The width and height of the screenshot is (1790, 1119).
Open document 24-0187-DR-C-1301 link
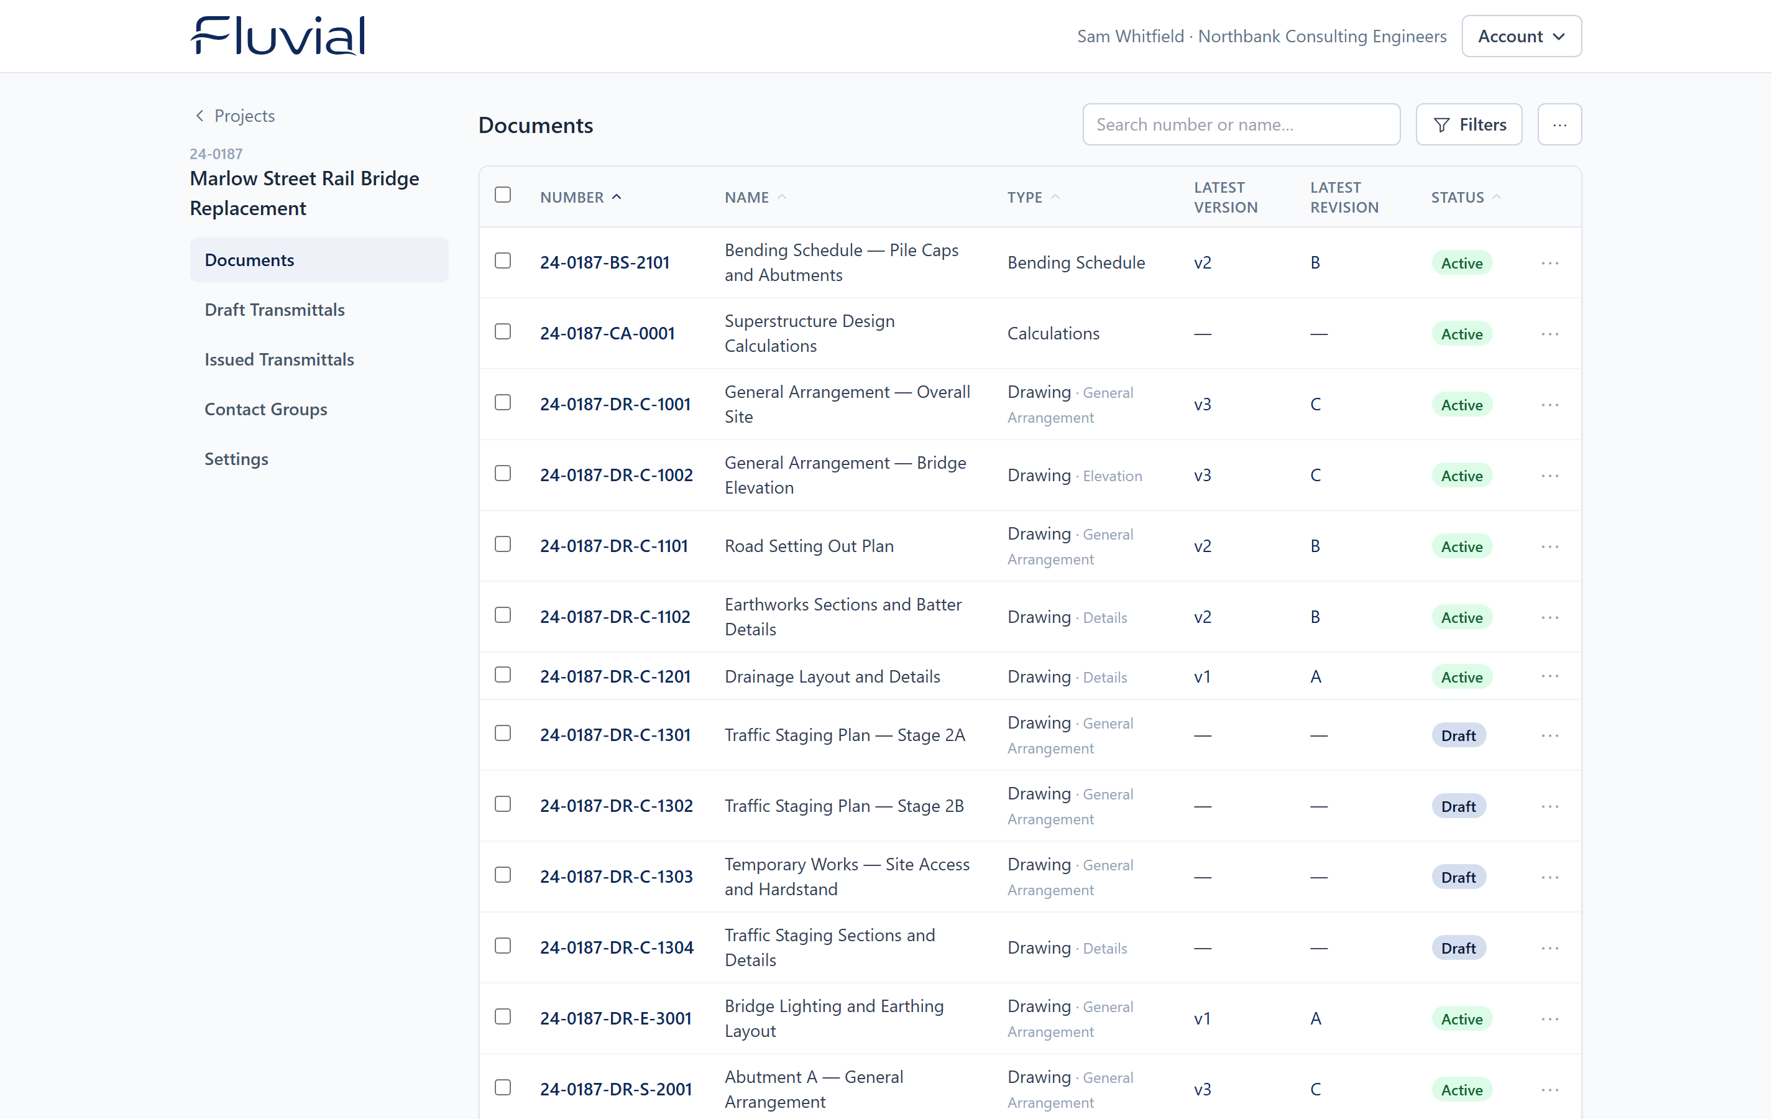tap(615, 735)
